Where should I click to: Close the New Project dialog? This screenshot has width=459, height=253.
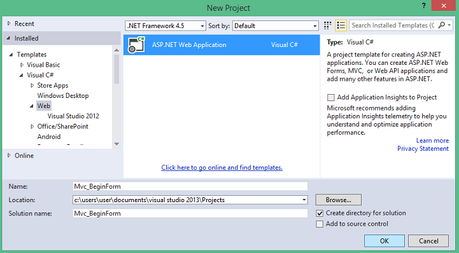click(x=444, y=6)
